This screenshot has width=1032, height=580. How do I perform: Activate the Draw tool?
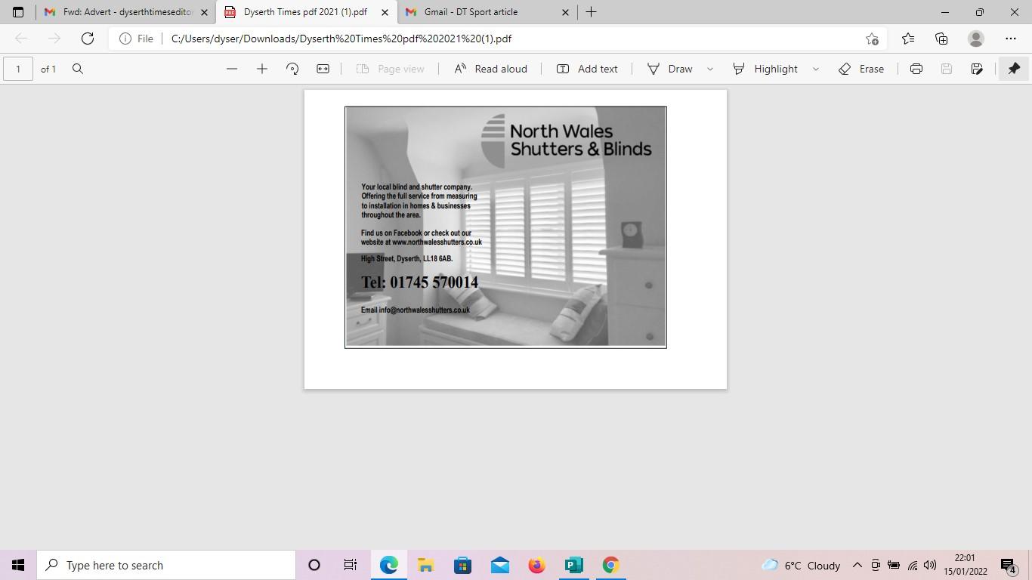point(670,69)
